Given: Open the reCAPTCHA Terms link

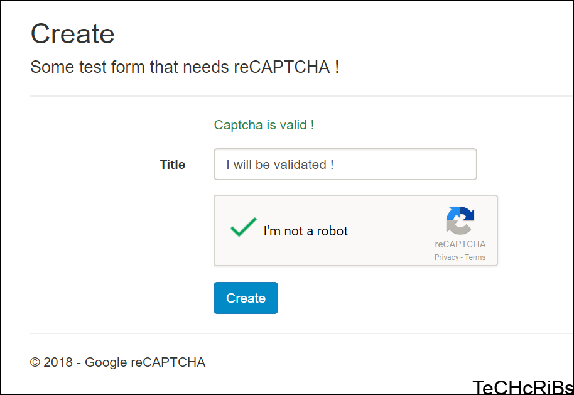Looking at the screenshot, I should click(475, 257).
